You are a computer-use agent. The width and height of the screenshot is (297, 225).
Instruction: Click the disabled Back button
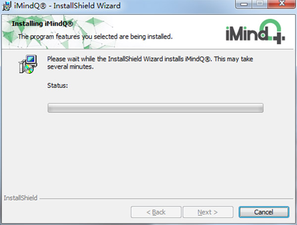(x=156, y=212)
